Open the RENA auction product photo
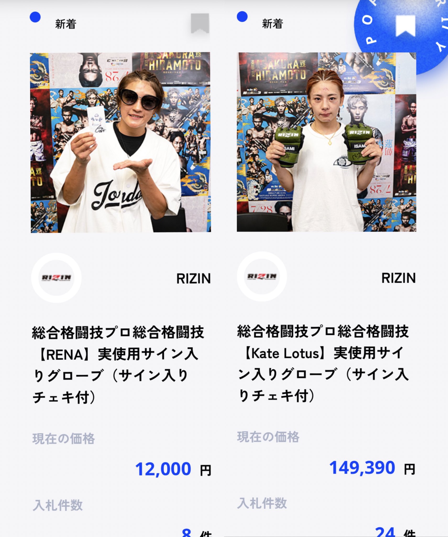 [x=120, y=142]
